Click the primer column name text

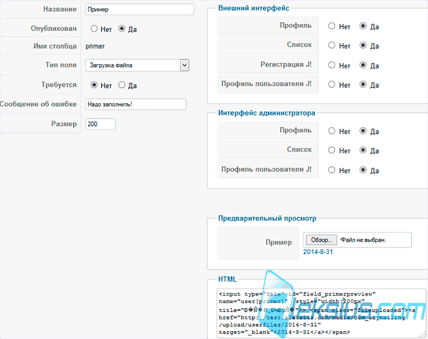pos(95,46)
